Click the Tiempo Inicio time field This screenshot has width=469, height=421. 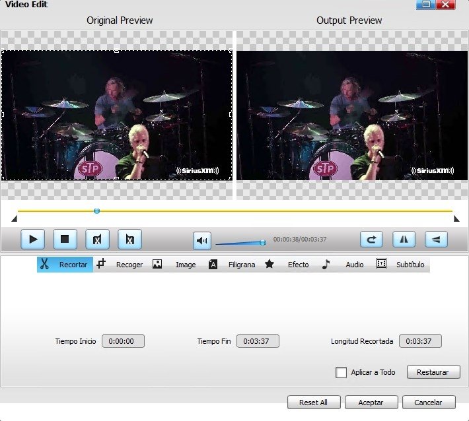(x=123, y=341)
